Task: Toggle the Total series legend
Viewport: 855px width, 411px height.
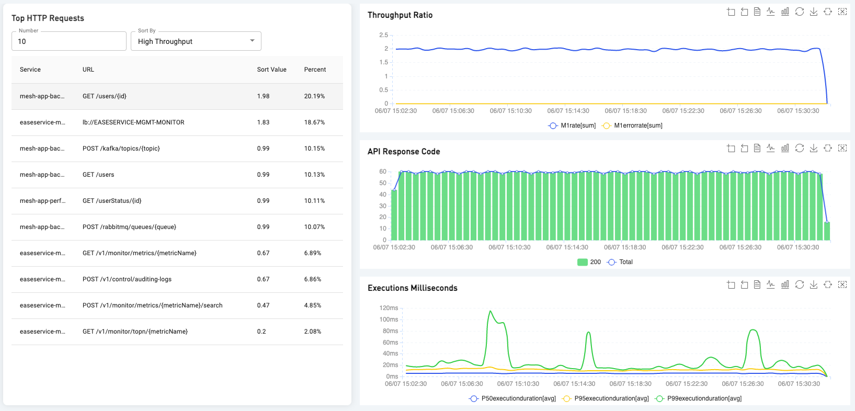Action: coord(620,262)
